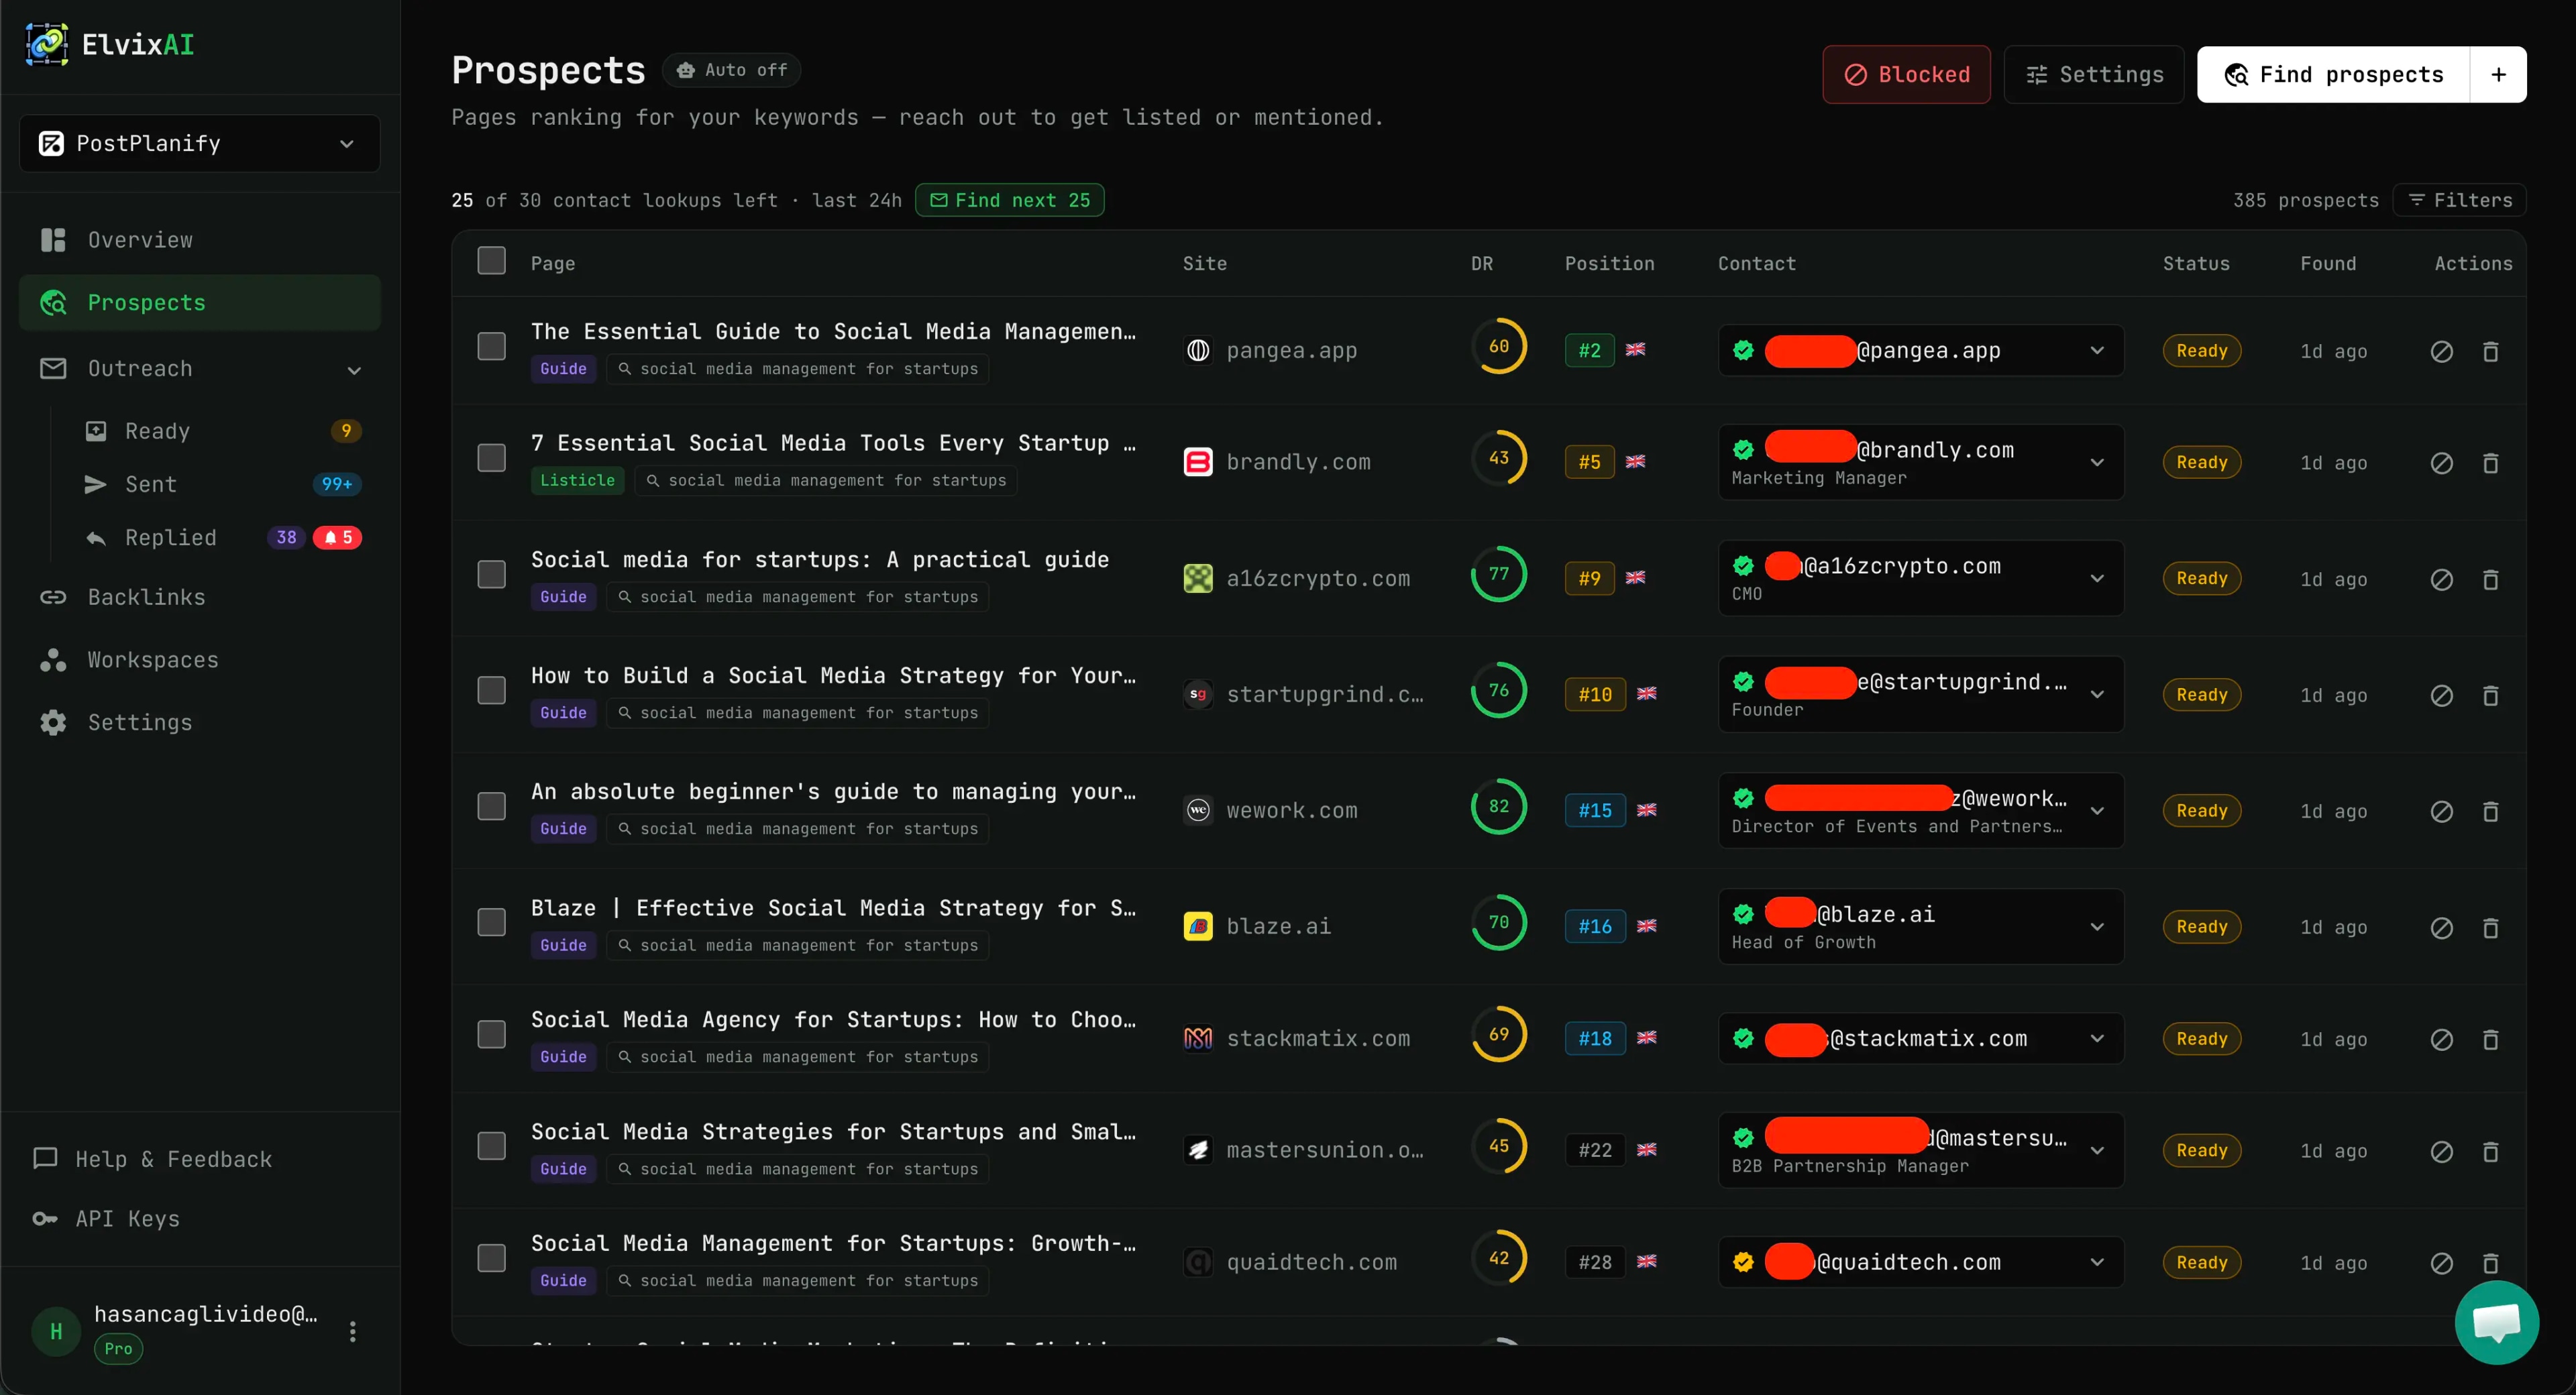Screen dimensions: 2576x1395
Task: Click the a16zcrypto.com site favicon
Action: 1197,578
